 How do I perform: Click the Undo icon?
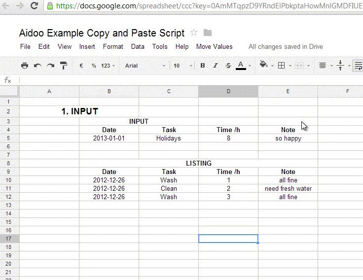(37, 66)
